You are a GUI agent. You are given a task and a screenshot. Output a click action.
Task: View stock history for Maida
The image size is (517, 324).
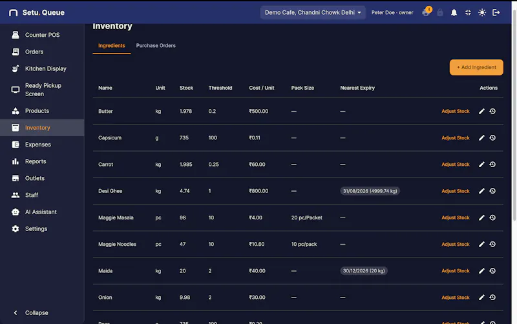coord(492,270)
